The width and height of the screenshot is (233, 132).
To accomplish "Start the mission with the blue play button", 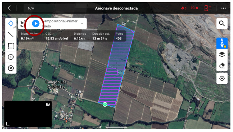I will click(36, 23).
